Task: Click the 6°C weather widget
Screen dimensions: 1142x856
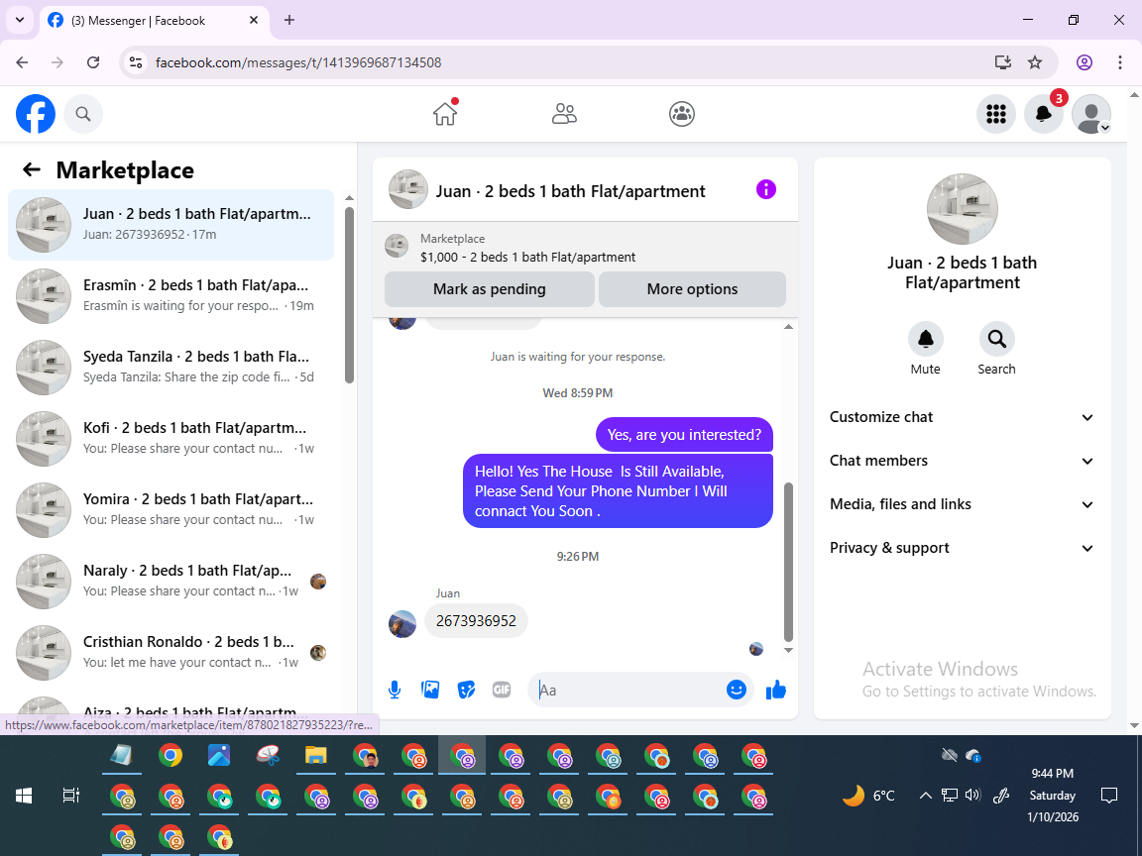Action: click(868, 796)
